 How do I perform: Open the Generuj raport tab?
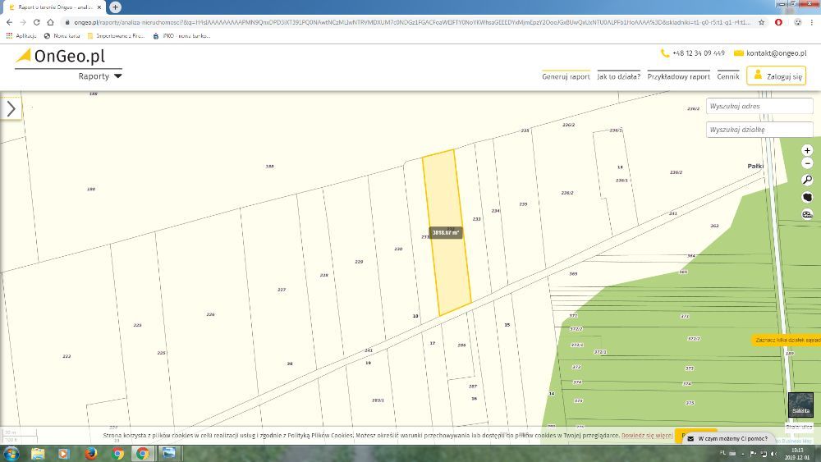[x=566, y=76]
